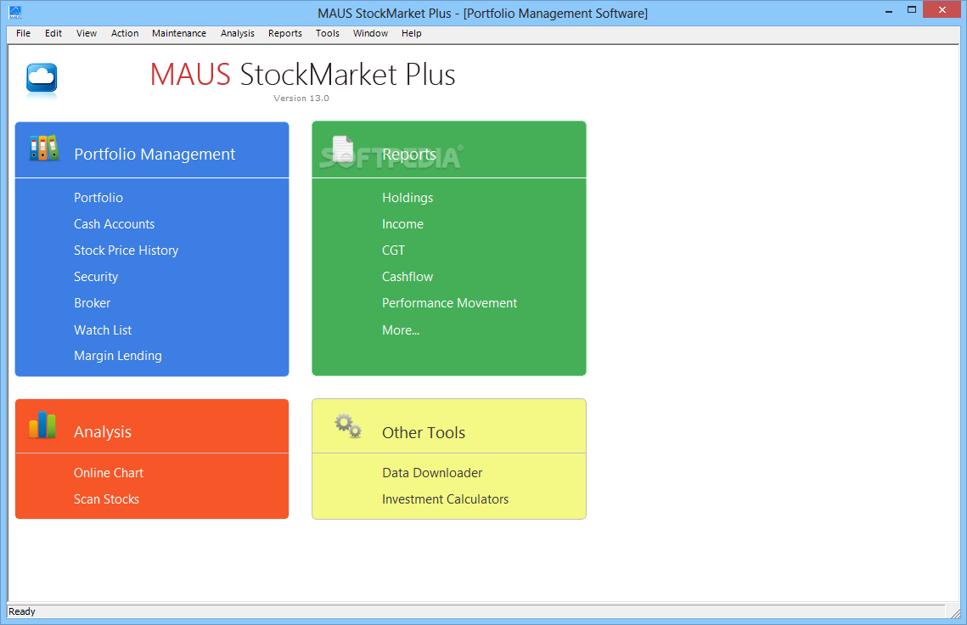967x625 pixels.
Task: Open the Holdings report
Action: [408, 198]
